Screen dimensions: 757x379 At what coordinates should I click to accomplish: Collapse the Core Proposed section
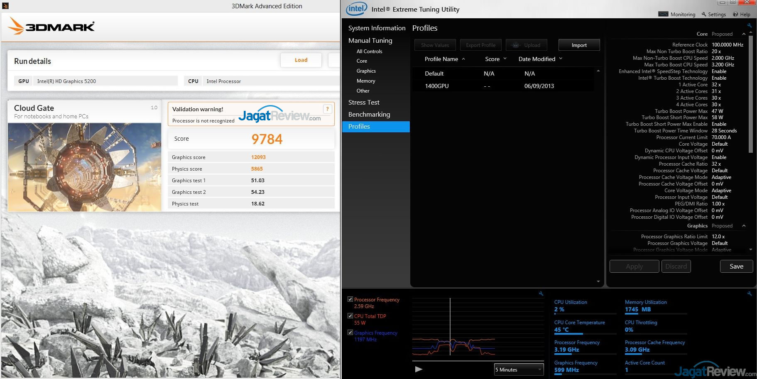tap(744, 34)
